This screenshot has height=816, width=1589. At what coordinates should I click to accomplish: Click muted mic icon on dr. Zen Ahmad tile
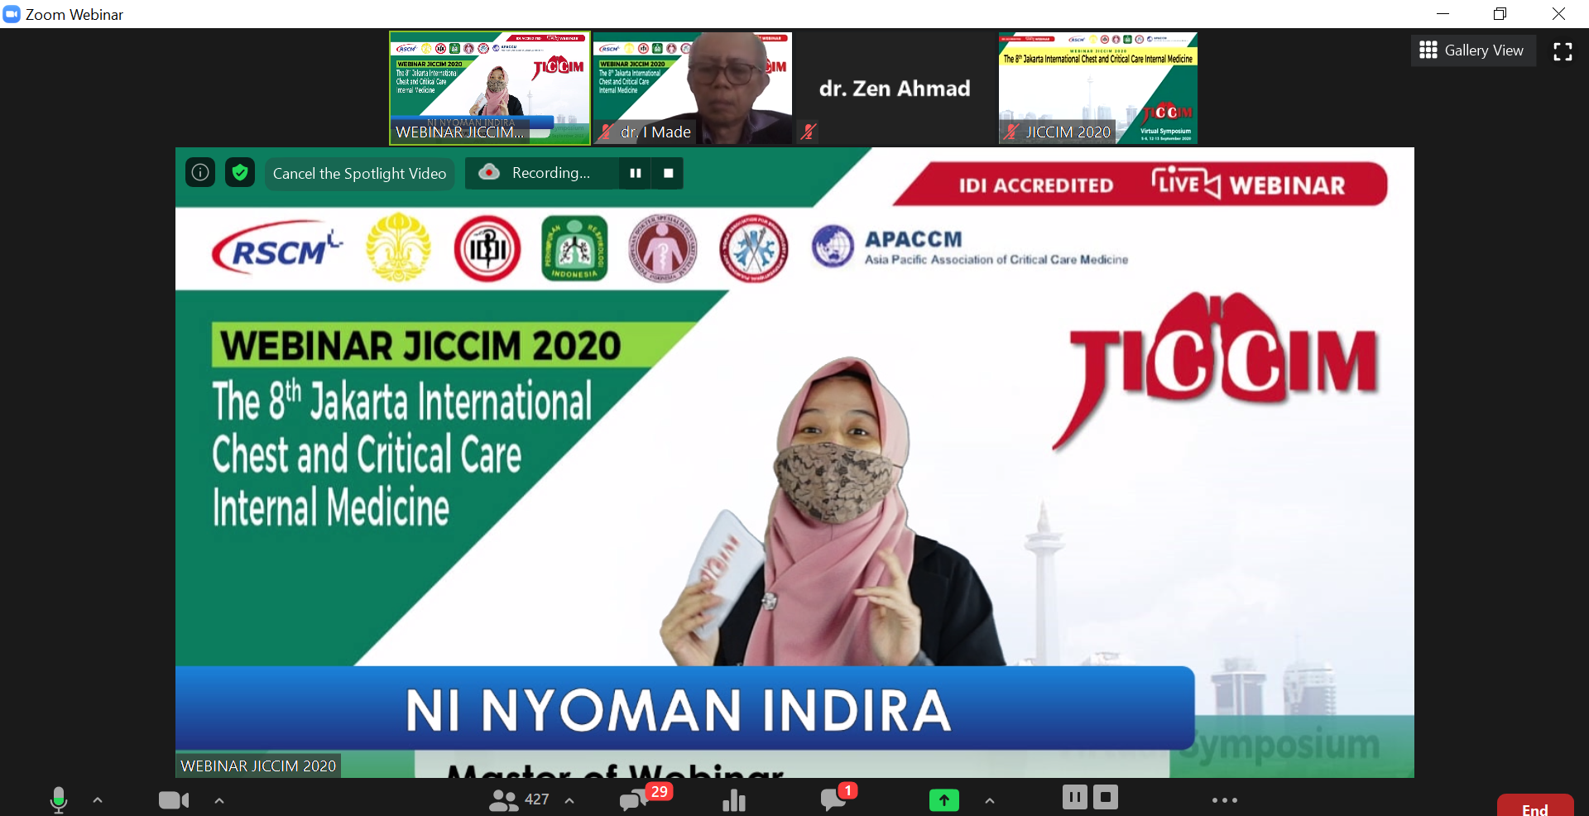pos(809,132)
